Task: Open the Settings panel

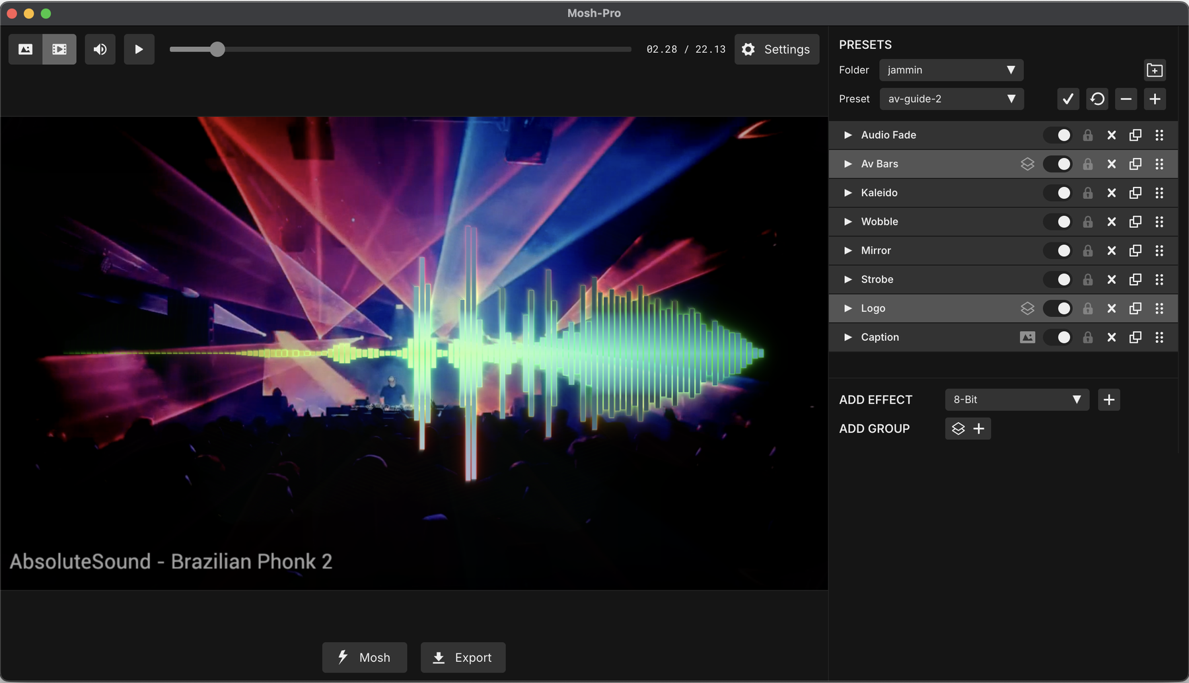Action: [x=777, y=50]
